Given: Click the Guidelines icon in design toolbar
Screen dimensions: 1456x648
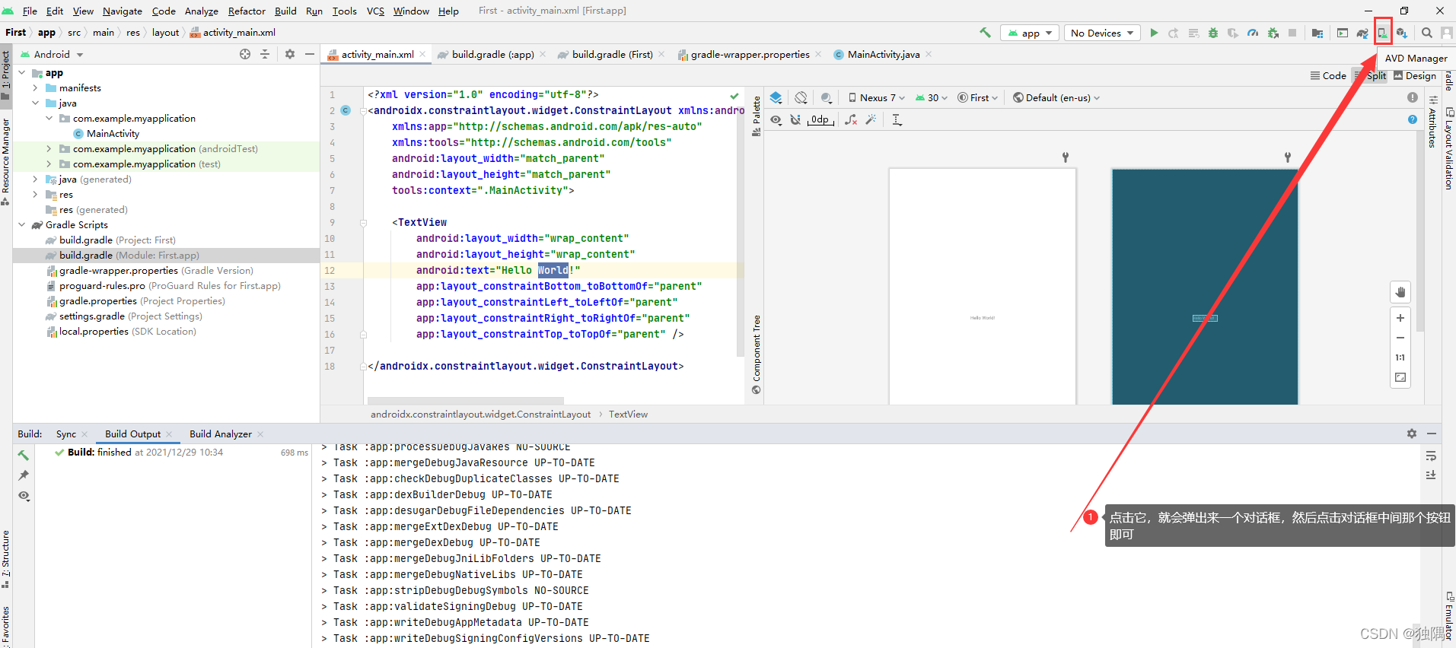Looking at the screenshot, I should (x=897, y=119).
